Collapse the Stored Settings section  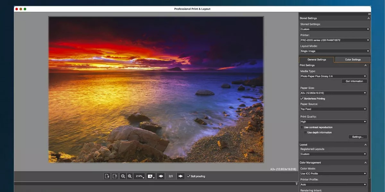(369, 18)
